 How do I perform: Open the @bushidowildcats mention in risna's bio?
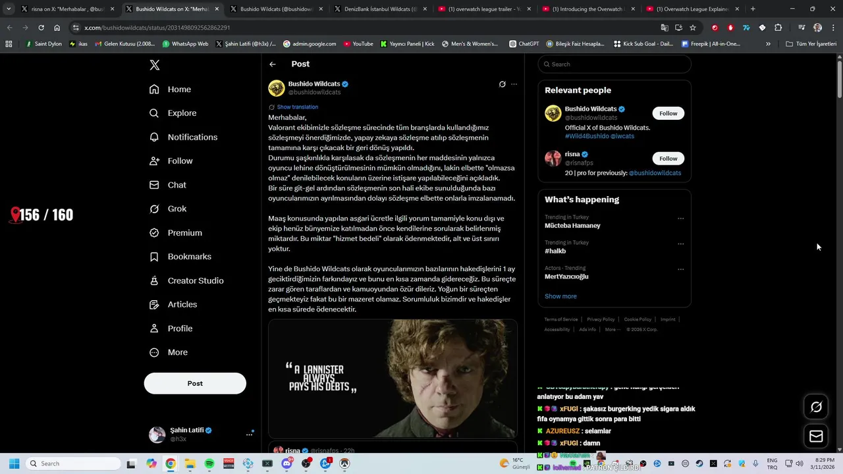655,173
